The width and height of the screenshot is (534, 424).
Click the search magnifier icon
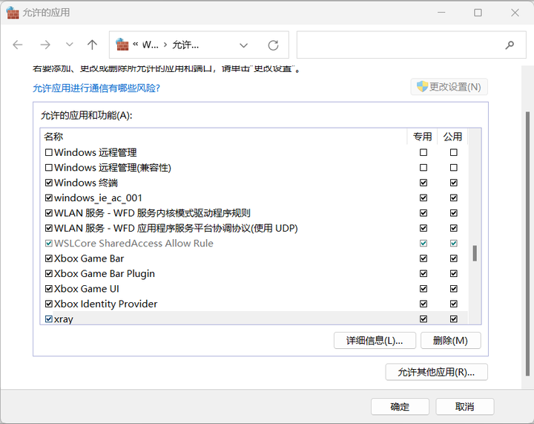point(510,45)
